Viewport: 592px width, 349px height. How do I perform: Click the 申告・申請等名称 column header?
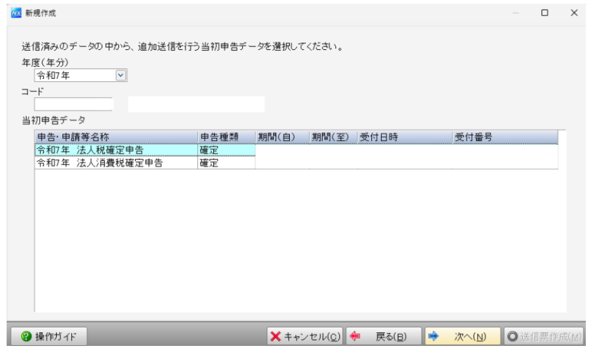(116, 137)
